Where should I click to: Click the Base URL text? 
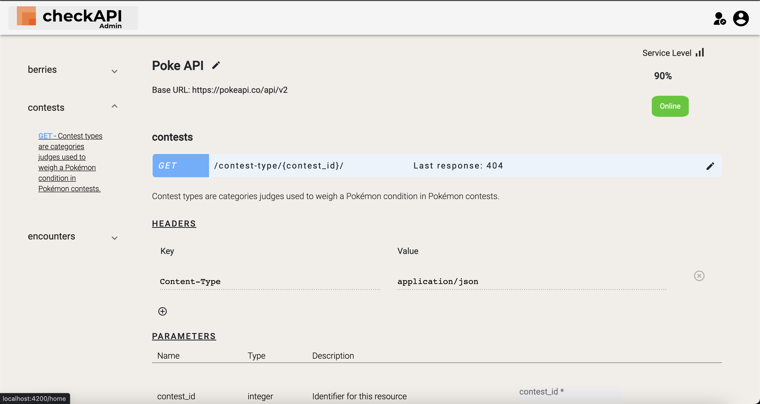point(220,90)
